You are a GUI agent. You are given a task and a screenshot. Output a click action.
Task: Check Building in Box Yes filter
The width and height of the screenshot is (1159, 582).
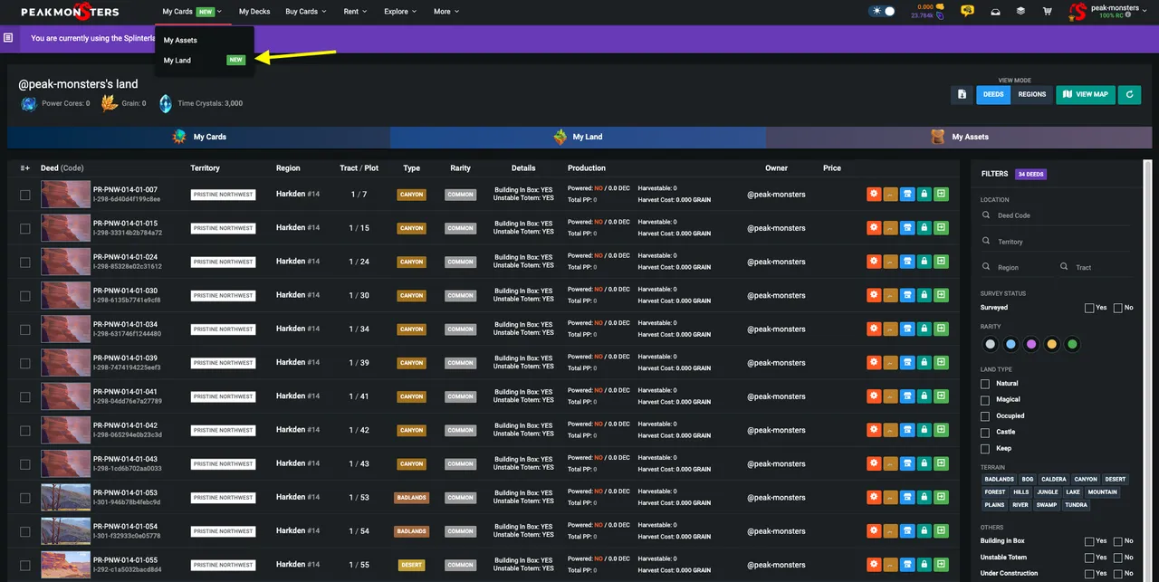(1089, 541)
